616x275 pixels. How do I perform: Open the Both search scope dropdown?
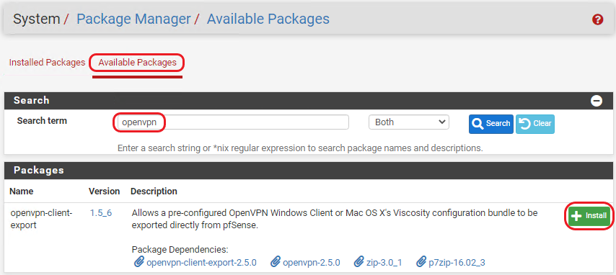click(x=408, y=122)
